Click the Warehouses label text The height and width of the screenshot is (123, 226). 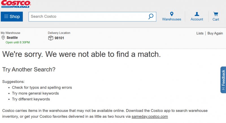(171, 19)
